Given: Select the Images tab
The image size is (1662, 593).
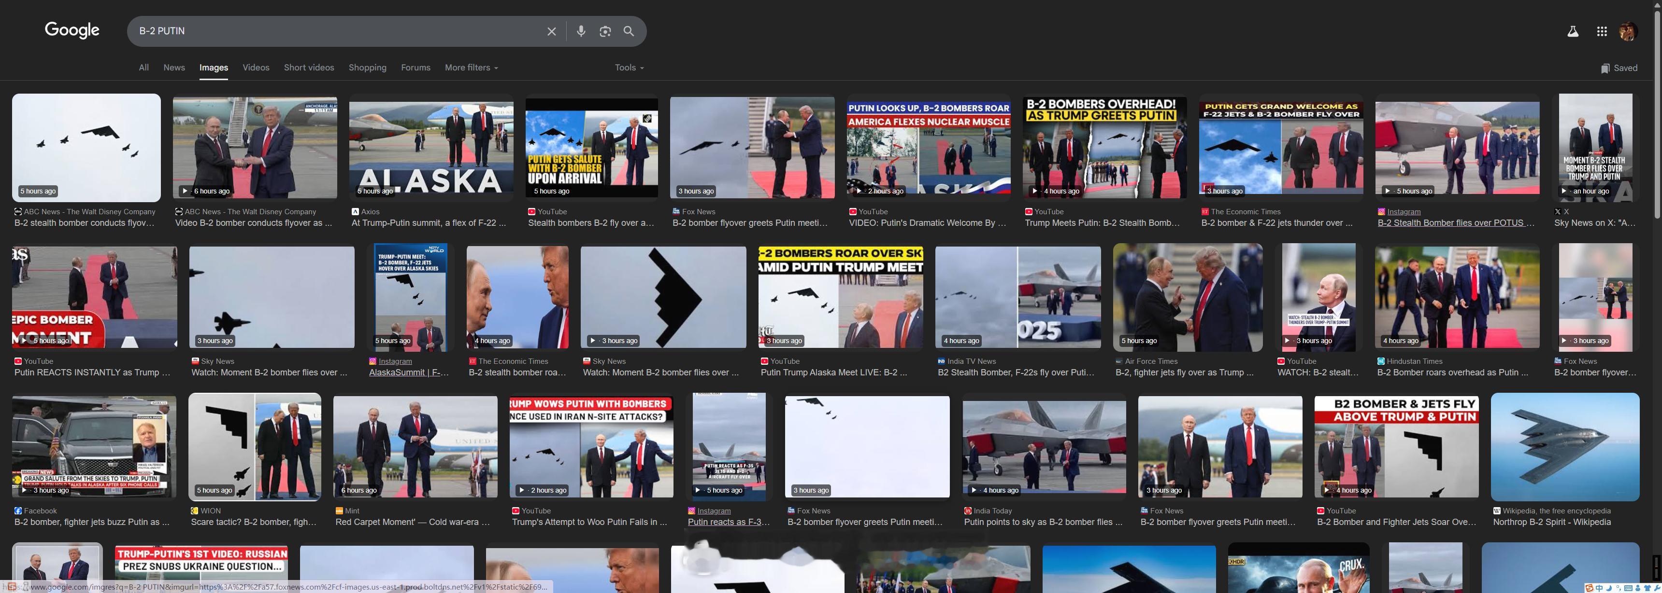Looking at the screenshot, I should (x=214, y=68).
